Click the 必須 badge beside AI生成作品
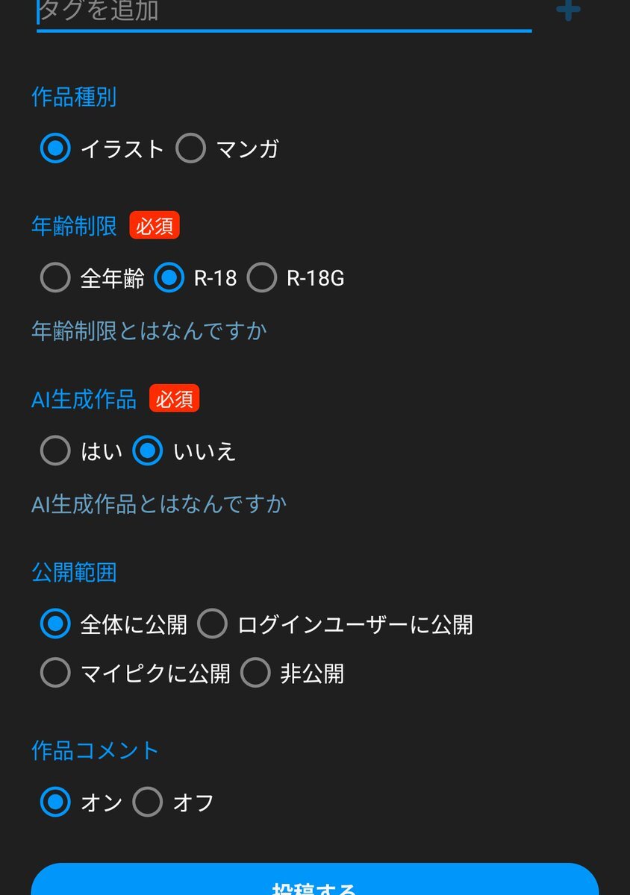The height and width of the screenshot is (895, 630). [174, 399]
